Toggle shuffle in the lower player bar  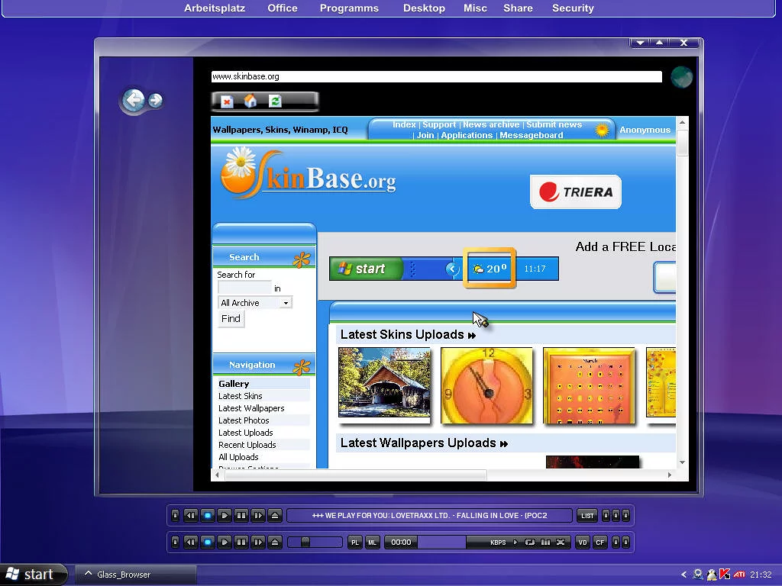click(x=561, y=543)
